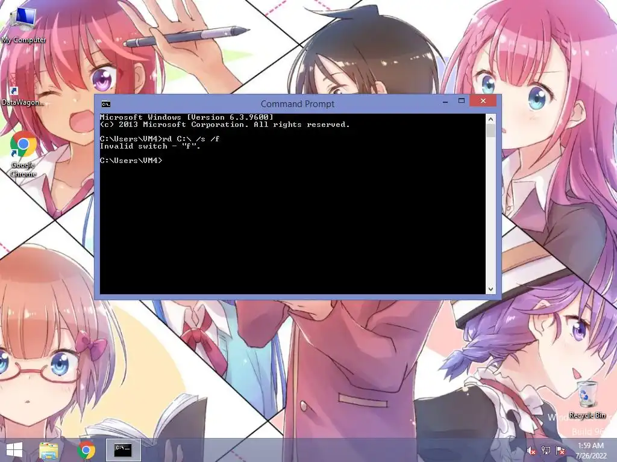Open File Explorer from the taskbar
This screenshot has height=462, width=617.
coord(49,450)
